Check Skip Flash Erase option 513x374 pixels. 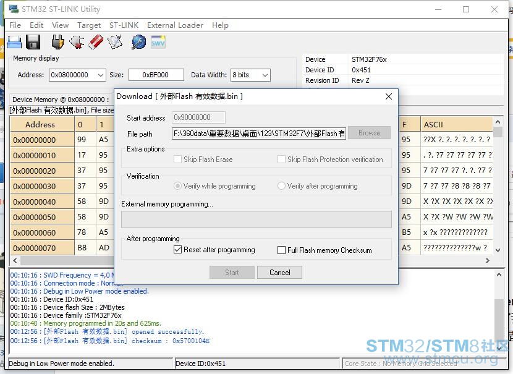pyautogui.click(x=177, y=159)
